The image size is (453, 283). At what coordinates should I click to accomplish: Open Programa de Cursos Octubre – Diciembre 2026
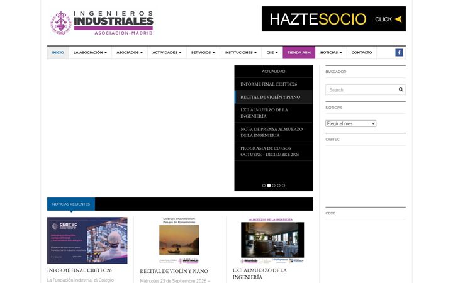tap(274, 152)
